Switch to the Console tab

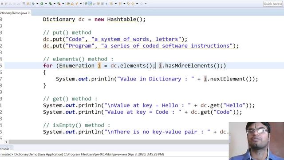(4, 149)
